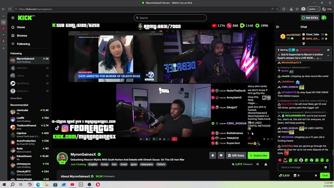Screen dimensions: 334x188
Task: Open the Kick hamburger menu
Action: pyautogui.click(x=13, y=18)
